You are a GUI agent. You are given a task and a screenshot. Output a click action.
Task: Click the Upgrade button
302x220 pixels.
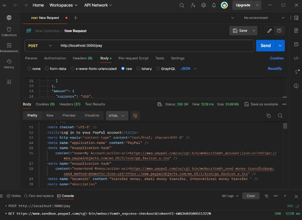point(243,5)
